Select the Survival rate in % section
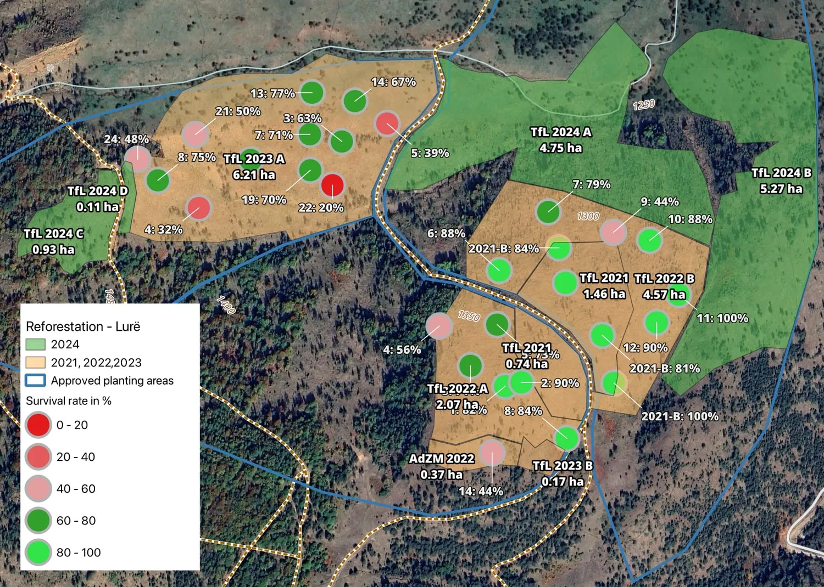This screenshot has width=824, height=587. [69, 401]
